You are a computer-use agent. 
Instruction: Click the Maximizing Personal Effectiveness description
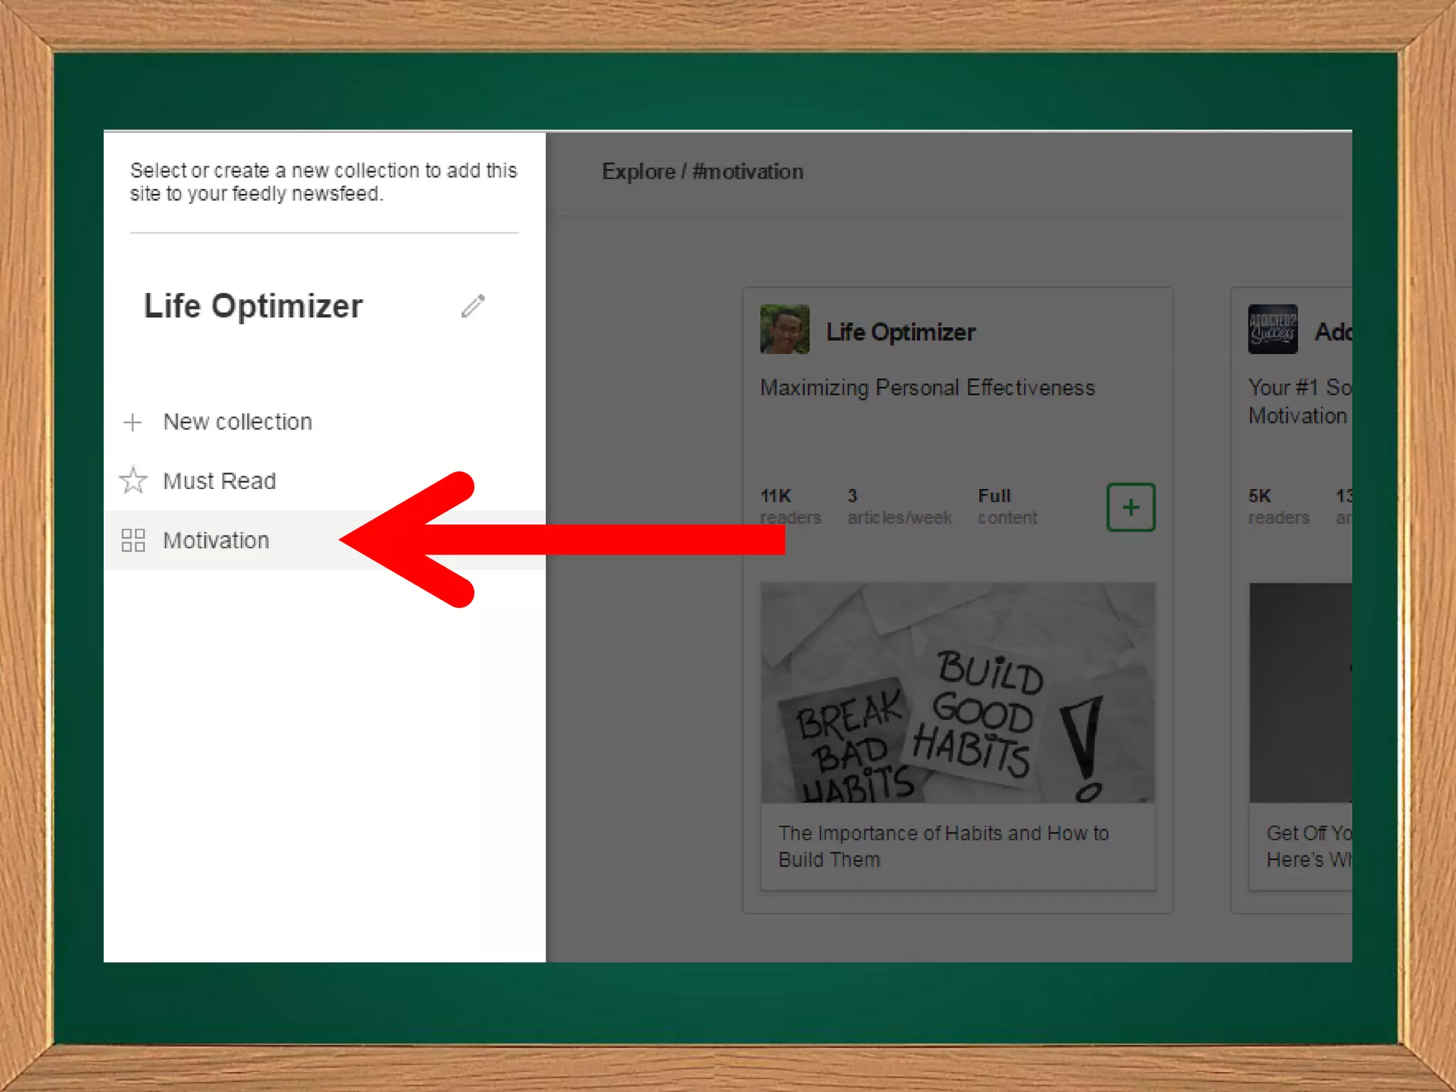coord(927,388)
